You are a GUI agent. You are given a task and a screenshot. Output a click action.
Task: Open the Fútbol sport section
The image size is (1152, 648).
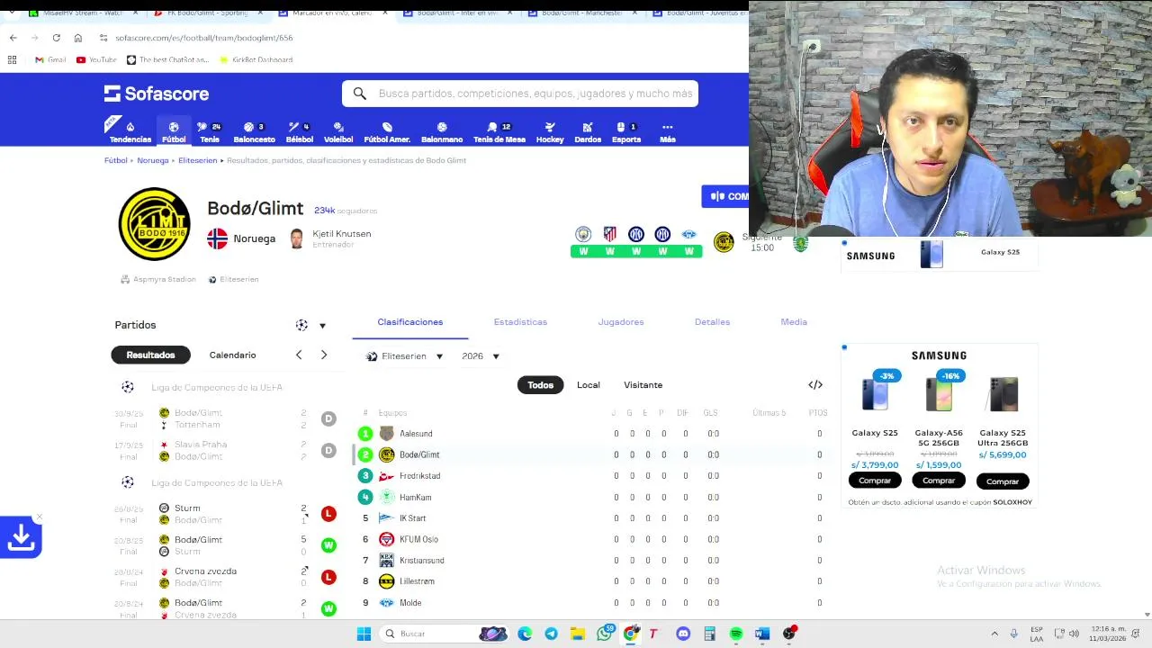pos(174,132)
